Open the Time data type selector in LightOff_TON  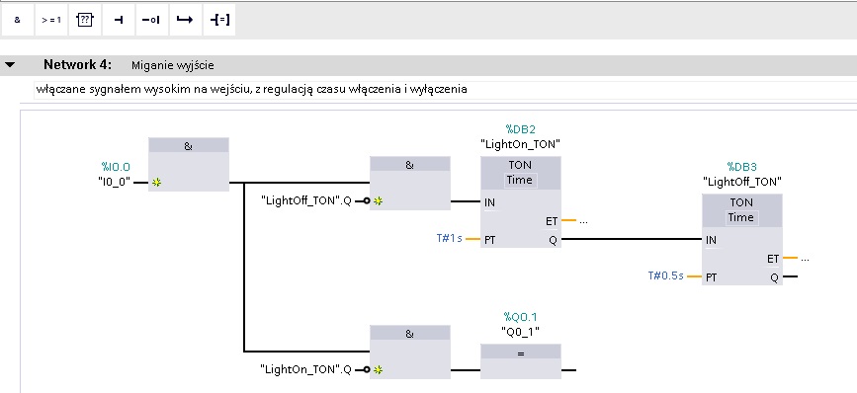741,218
